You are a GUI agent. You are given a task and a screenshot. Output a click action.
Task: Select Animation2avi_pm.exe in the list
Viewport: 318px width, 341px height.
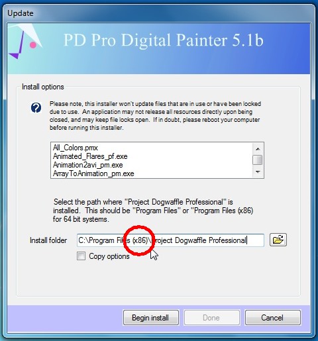[88, 165]
